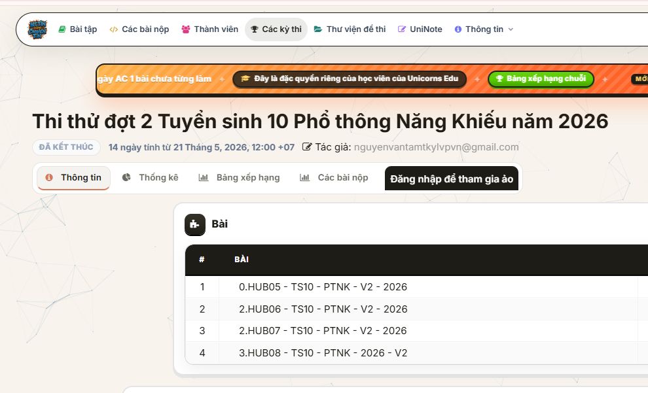Click the Unicorns Edu privilege banner pill

(x=350, y=79)
